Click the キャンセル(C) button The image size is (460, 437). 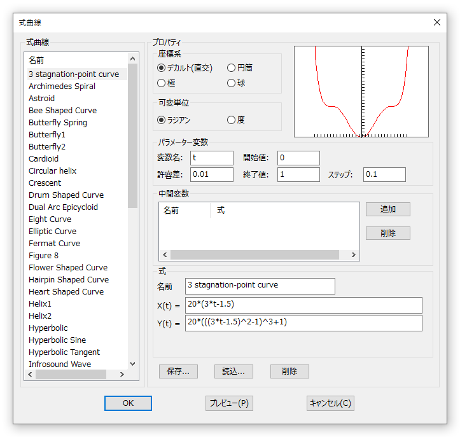pos(330,403)
